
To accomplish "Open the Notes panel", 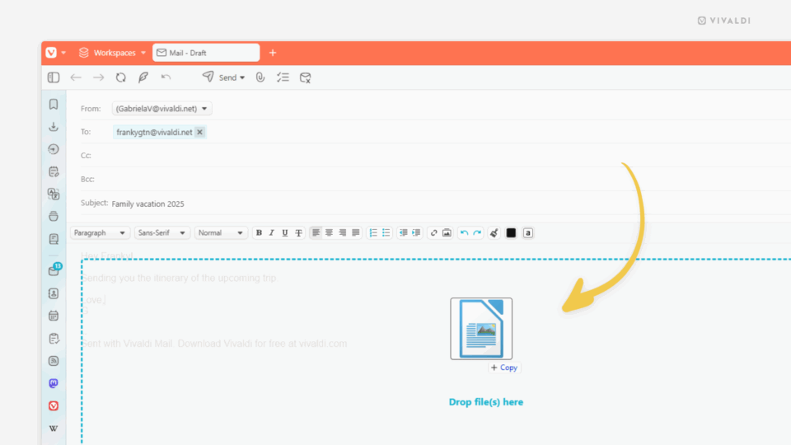I will point(54,171).
